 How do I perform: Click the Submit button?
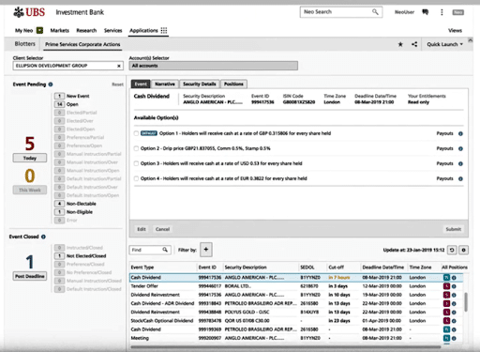pos(453,229)
